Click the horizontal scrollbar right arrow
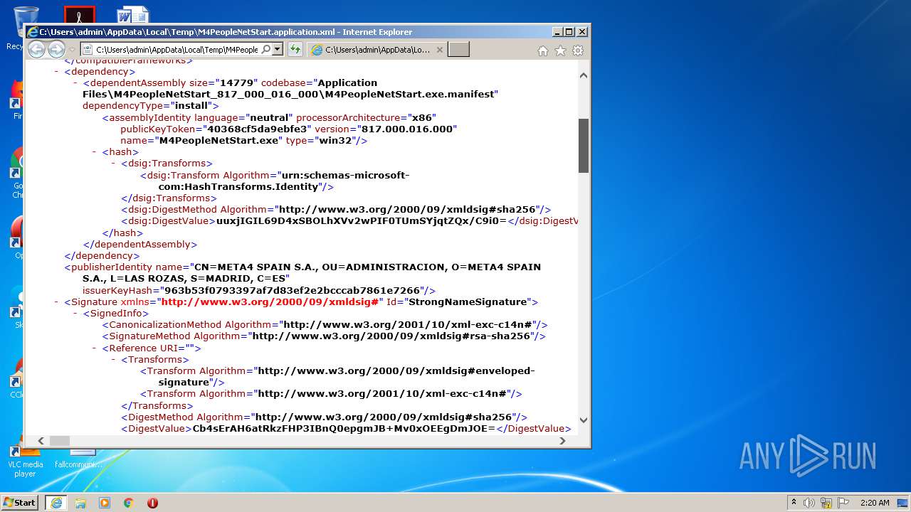This screenshot has height=512, width=911. tap(562, 441)
